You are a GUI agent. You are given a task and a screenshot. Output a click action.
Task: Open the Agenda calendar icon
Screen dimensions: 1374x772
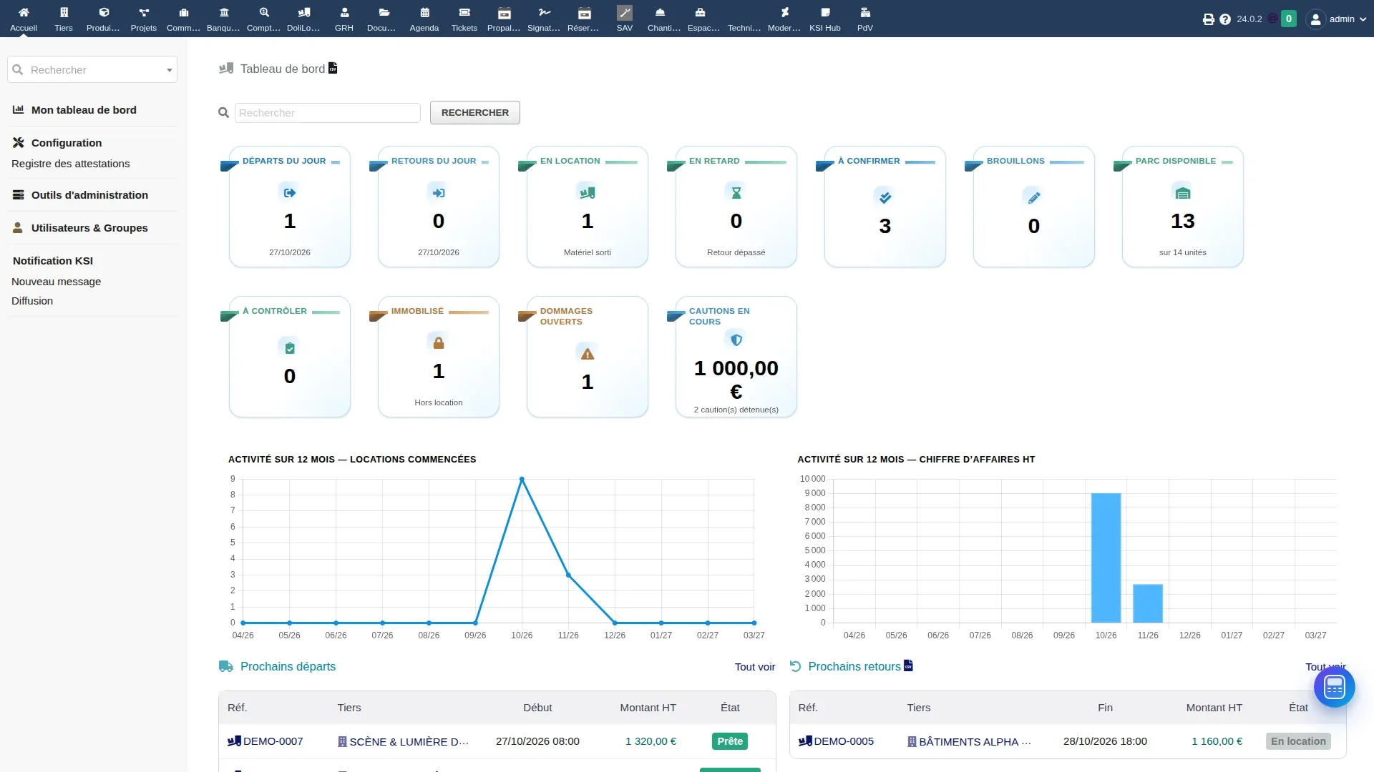pos(424,12)
